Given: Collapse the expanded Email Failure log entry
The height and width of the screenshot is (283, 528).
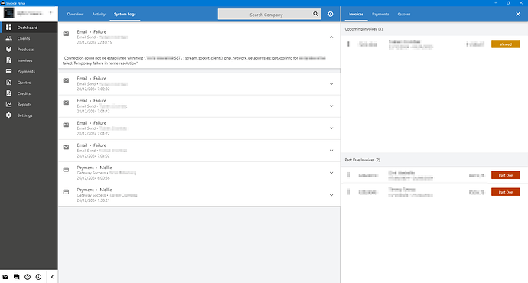Looking at the screenshot, I should tap(331, 37).
